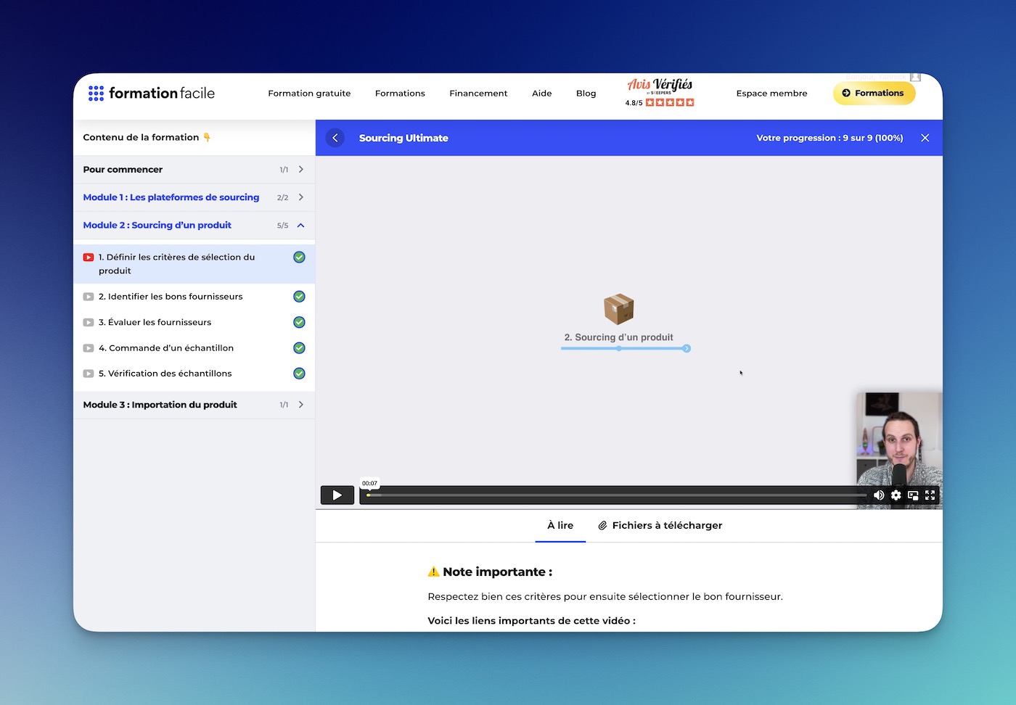This screenshot has width=1016, height=705.
Task: Expand the Pour commencer section
Action: point(300,170)
